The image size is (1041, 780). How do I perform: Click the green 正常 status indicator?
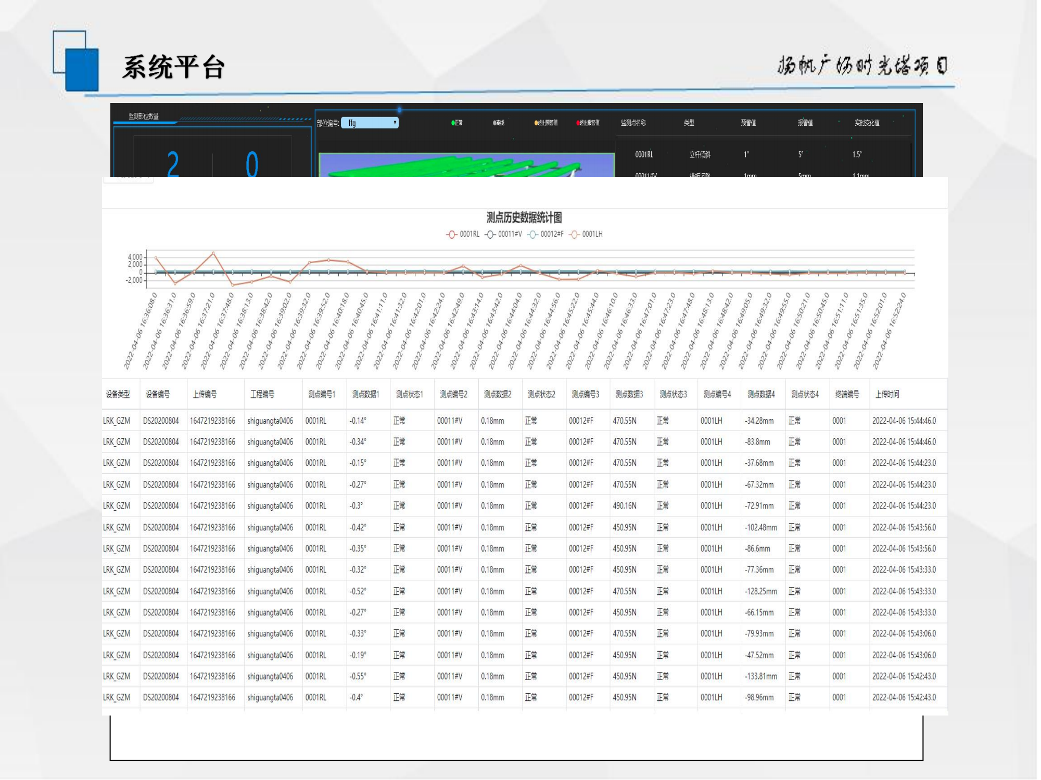456,123
